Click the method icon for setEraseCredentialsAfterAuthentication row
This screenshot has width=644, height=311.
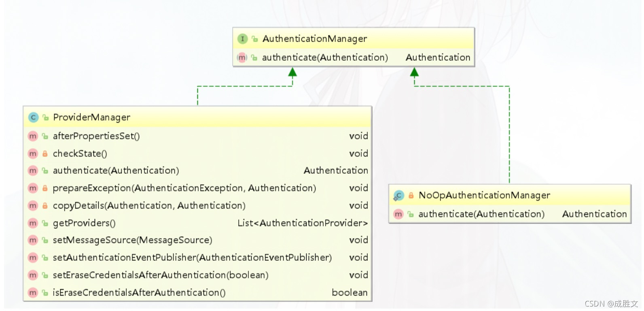(33, 275)
